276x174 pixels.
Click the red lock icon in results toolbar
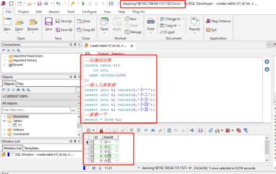[x=101, y=131]
